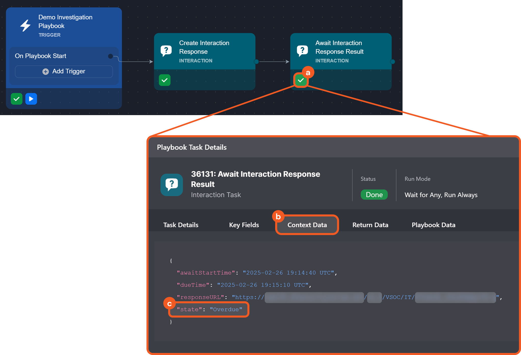Click the Create Interaction Response question icon
The image size is (521, 355).
[x=166, y=51]
